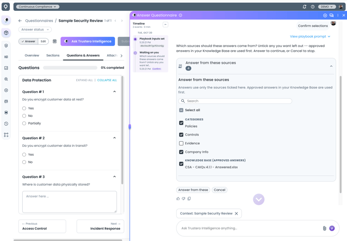The width and height of the screenshot is (347, 241).
Task: Start a new chat with the plus icon
Action: (325, 15)
